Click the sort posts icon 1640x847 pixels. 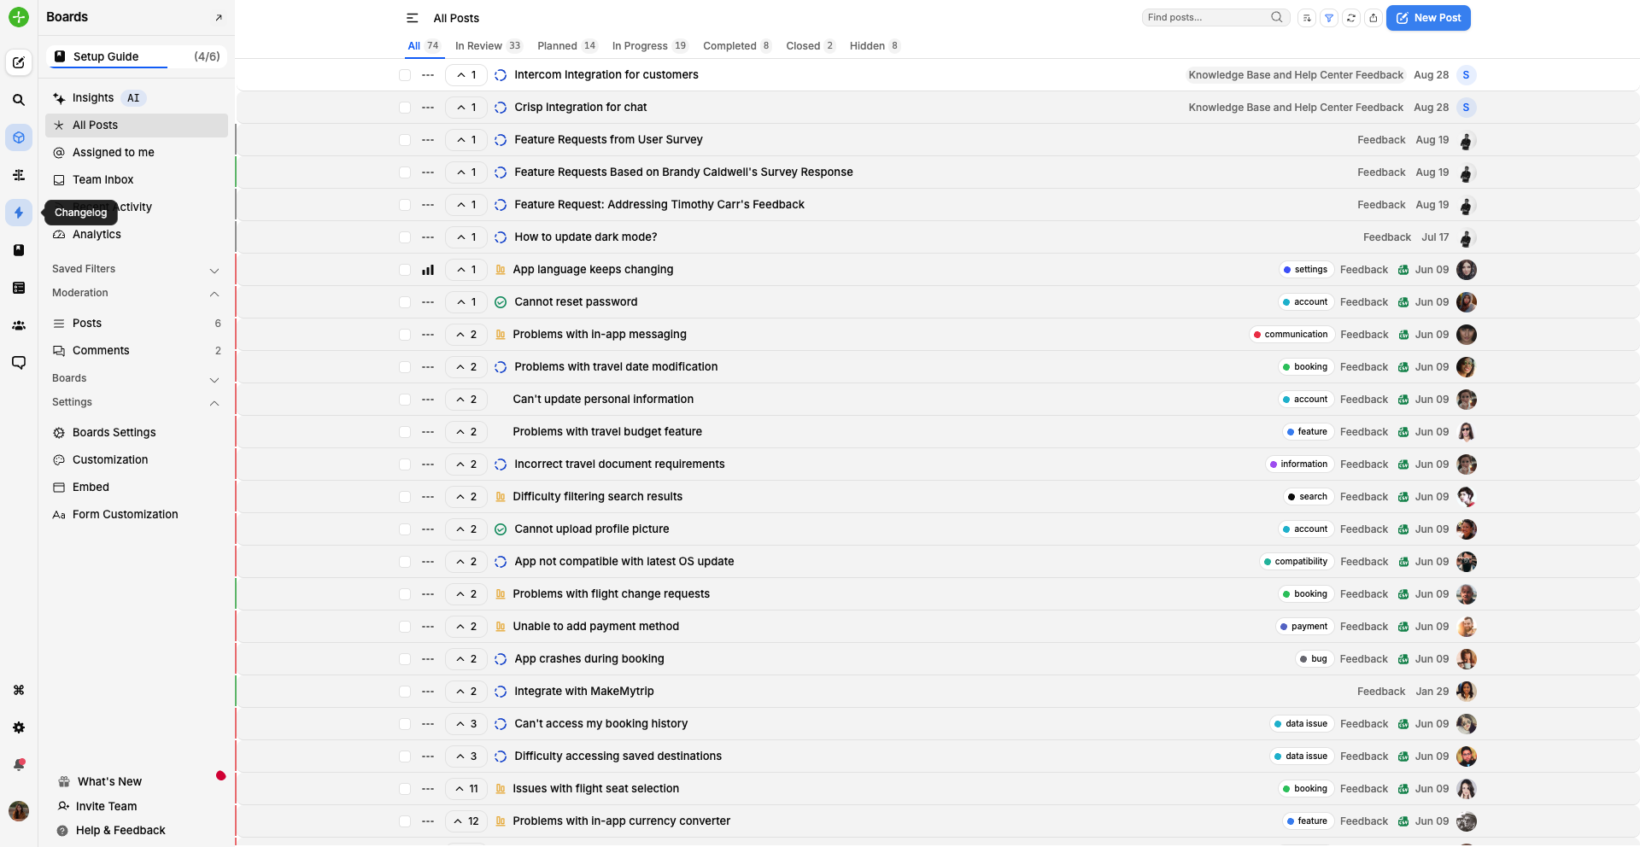1306,18
